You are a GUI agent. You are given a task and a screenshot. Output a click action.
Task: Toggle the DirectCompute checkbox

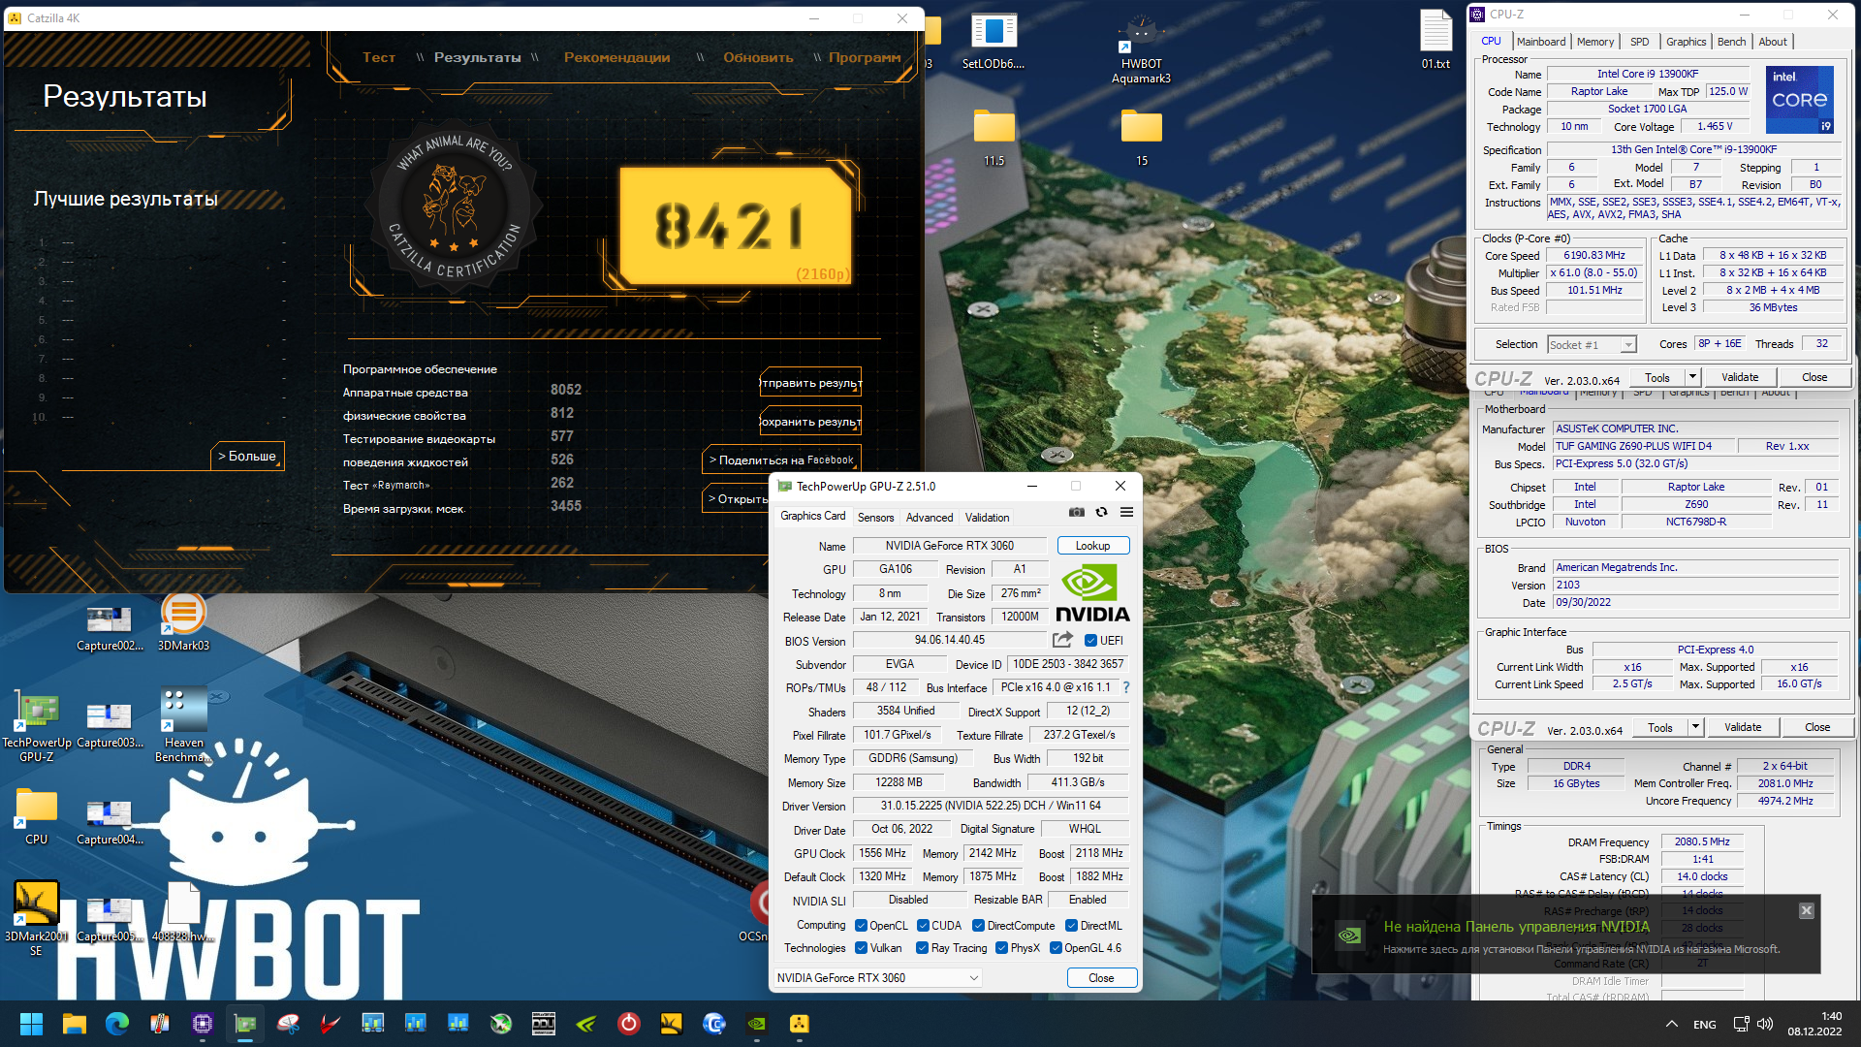click(x=978, y=926)
